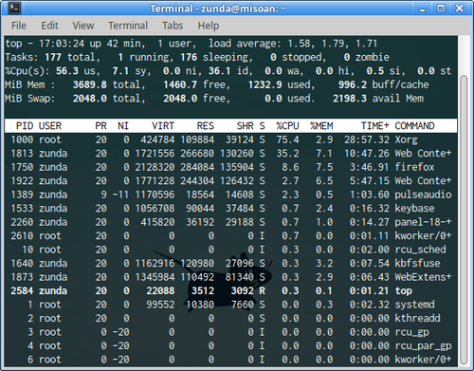Click the 7.5 memory value for firefox

(x=324, y=167)
